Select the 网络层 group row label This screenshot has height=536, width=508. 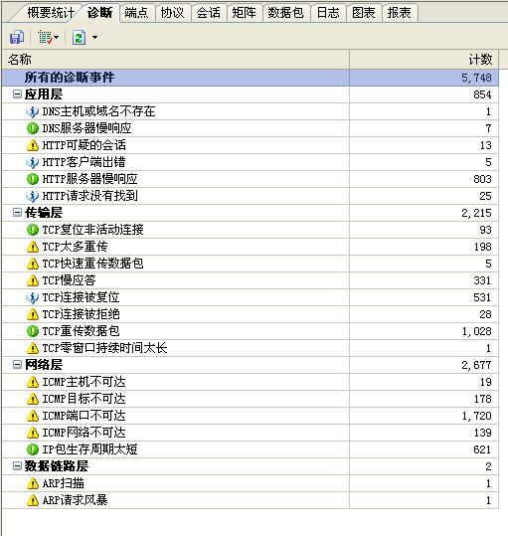pos(44,365)
